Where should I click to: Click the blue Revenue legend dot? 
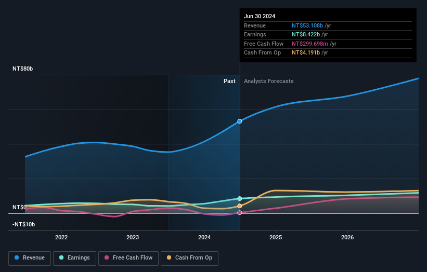[x=17, y=257]
